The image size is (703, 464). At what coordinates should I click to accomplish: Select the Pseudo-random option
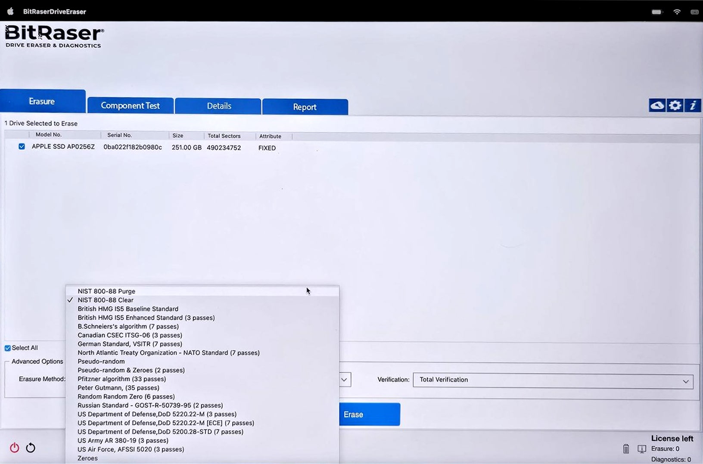point(202,362)
